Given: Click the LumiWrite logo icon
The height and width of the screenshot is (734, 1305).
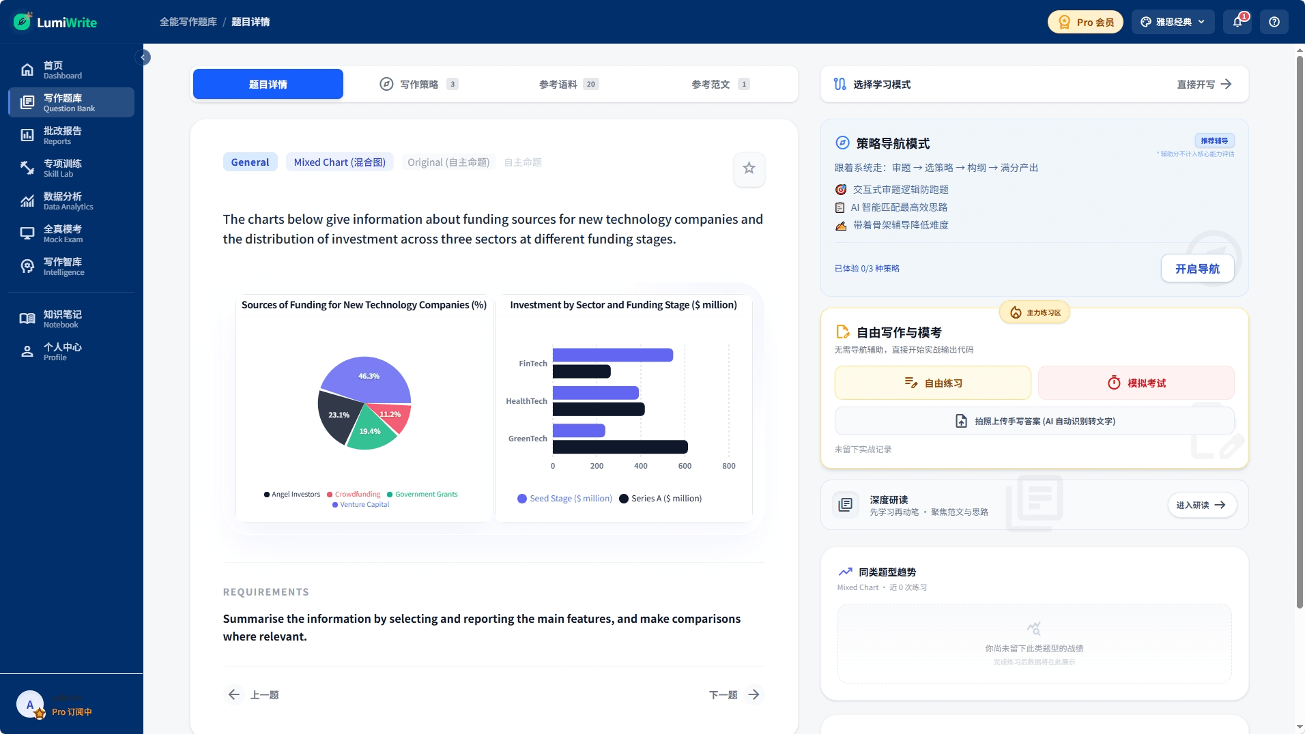Looking at the screenshot, I should point(23,22).
